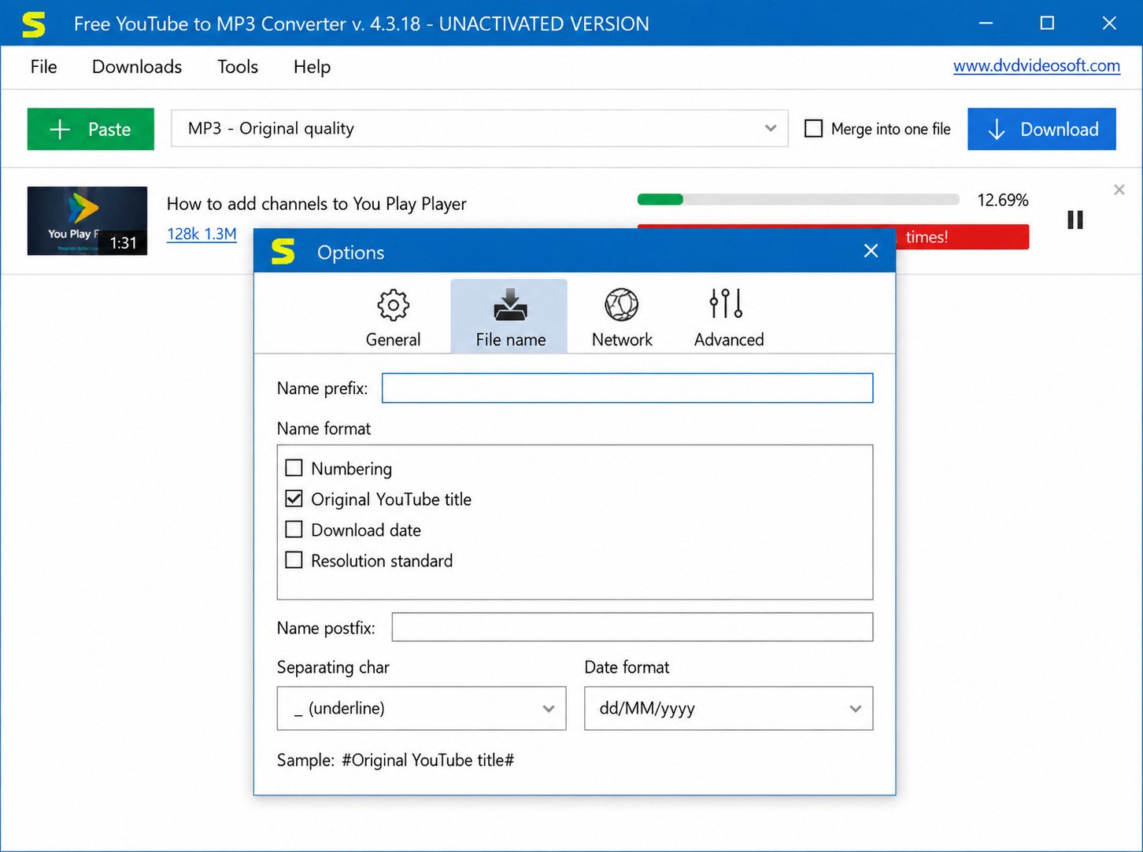Select the File name tab
The height and width of the screenshot is (852, 1143).
coord(509,317)
